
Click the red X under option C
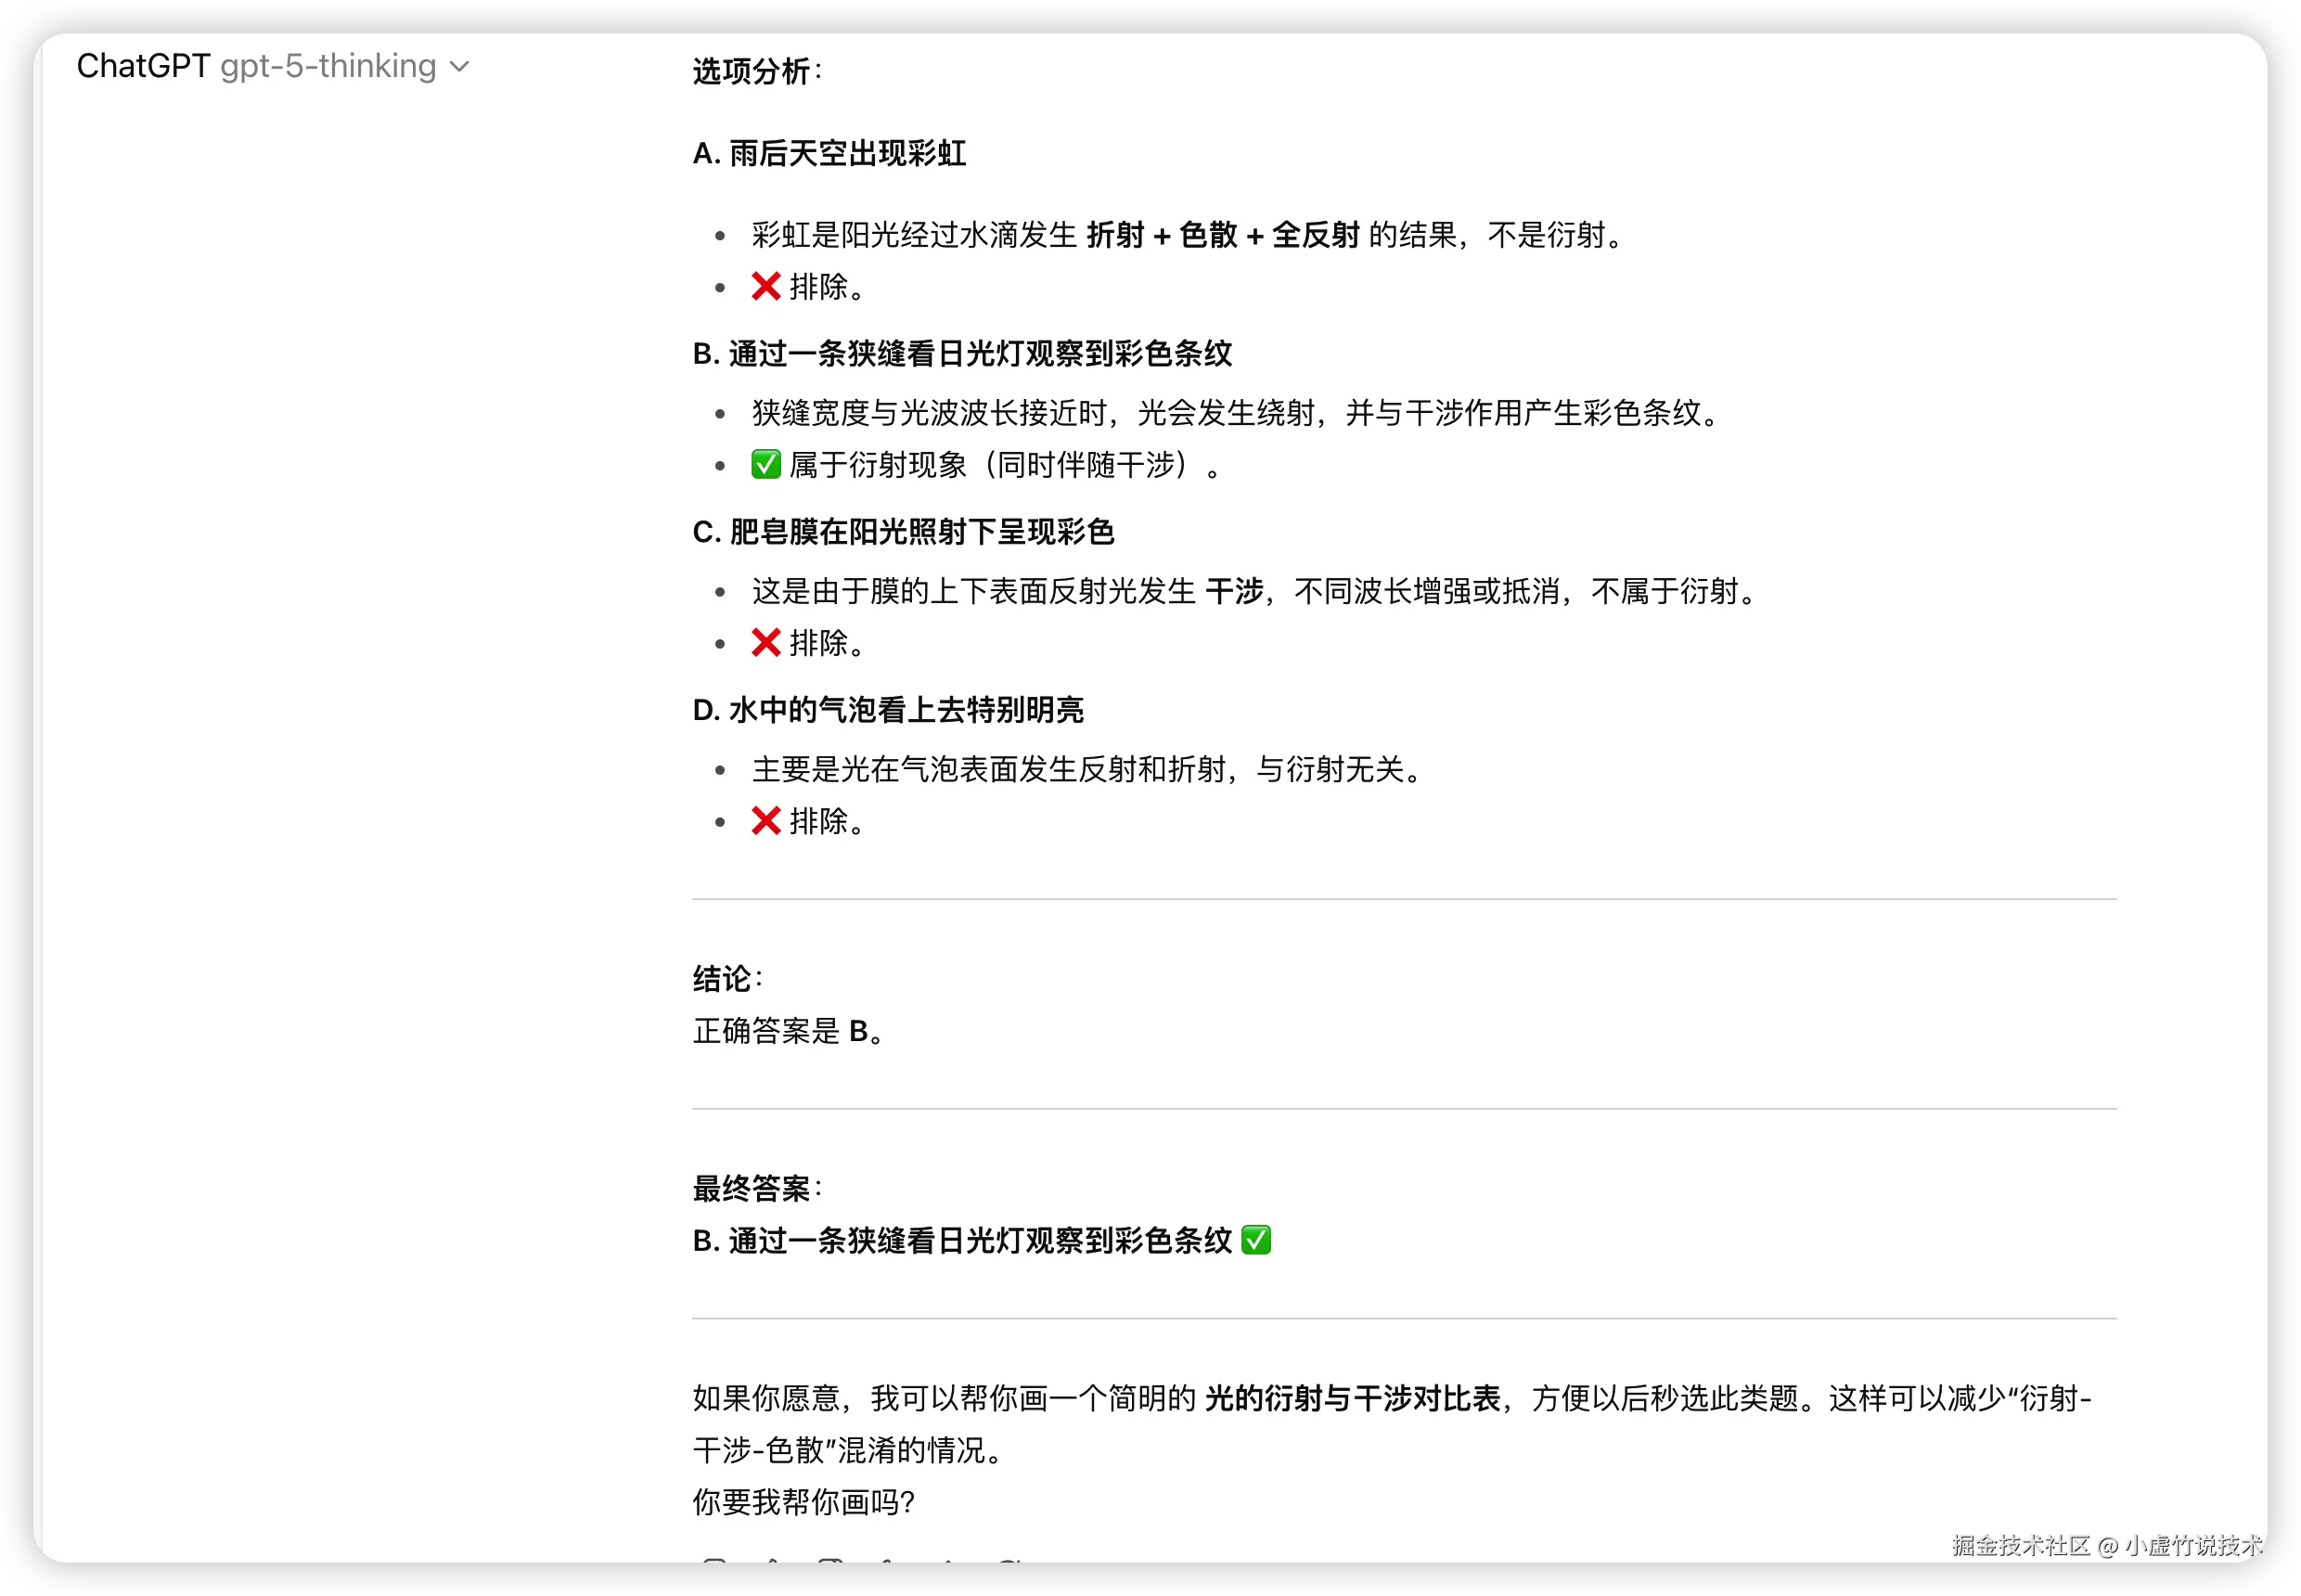[x=766, y=643]
